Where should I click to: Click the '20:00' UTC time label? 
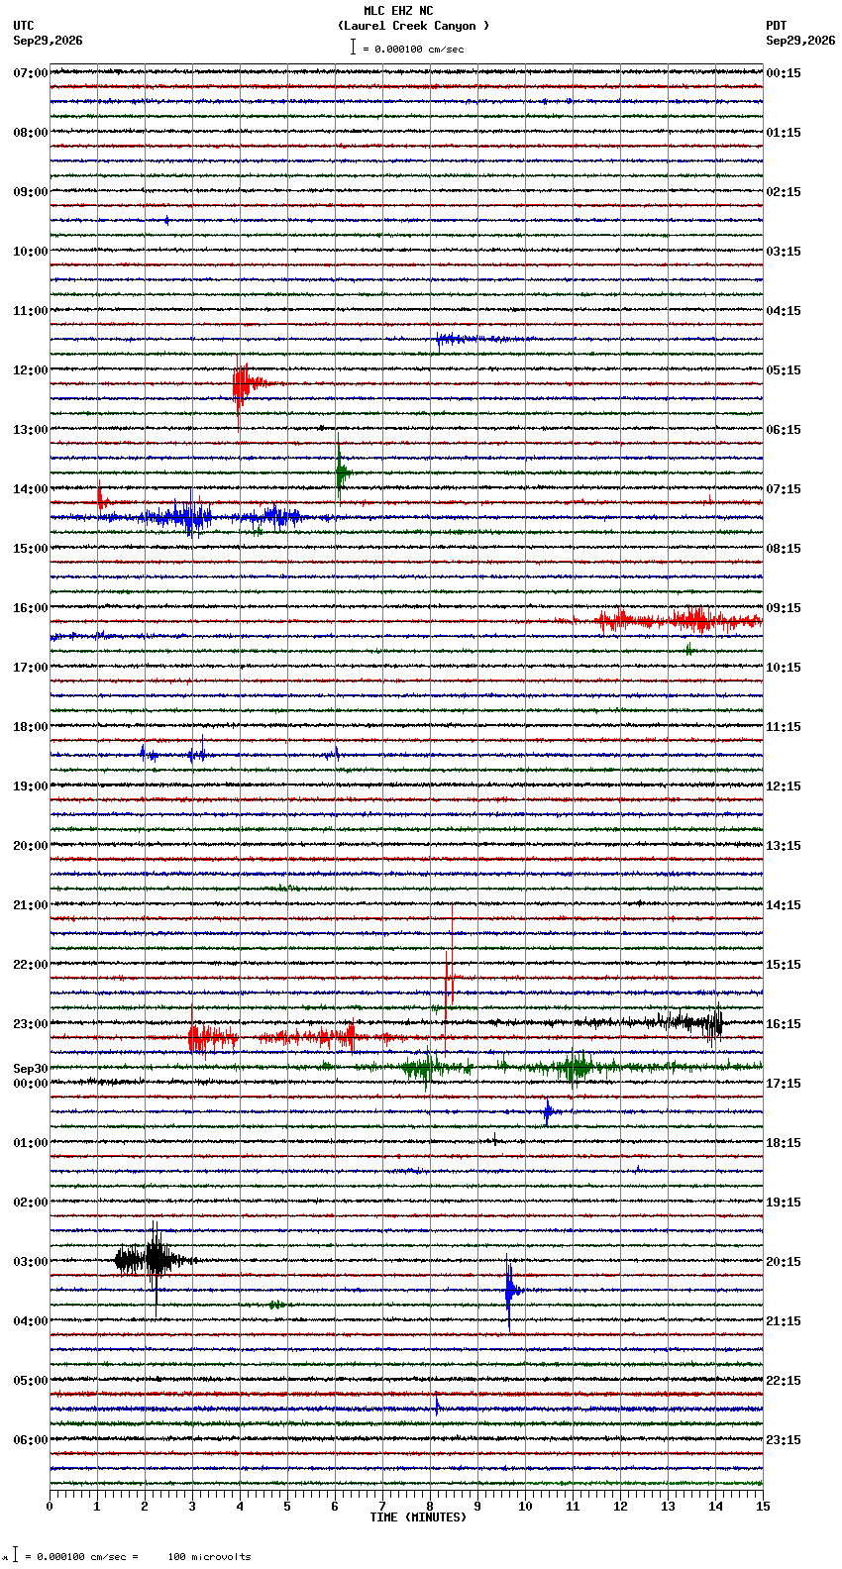point(31,846)
